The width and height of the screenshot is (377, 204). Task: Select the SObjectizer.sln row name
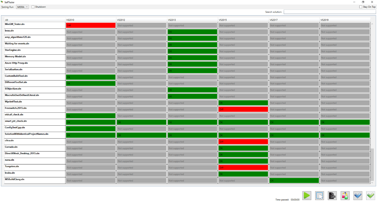pyautogui.click(x=13, y=89)
